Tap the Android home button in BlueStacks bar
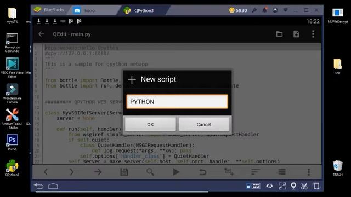The height and width of the screenshot is (197, 351). 53,186
